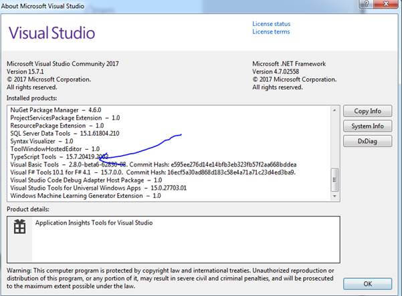402x296 pixels.
Task: Close the About Microsoft Visual Studio dialog
Action: click(387, 3)
